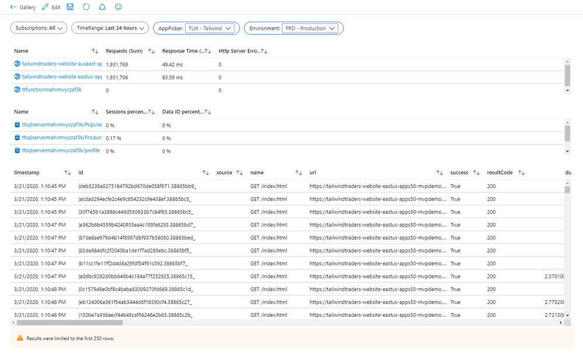583x353 pixels.
Task: Open the TimeRange: Last 24 hours dropdown
Action: [110, 28]
